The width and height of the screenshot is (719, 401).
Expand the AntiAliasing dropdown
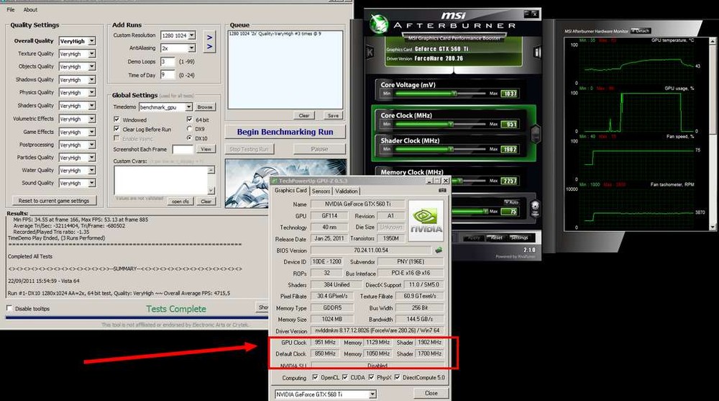pyautogui.click(x=191, y=48)
